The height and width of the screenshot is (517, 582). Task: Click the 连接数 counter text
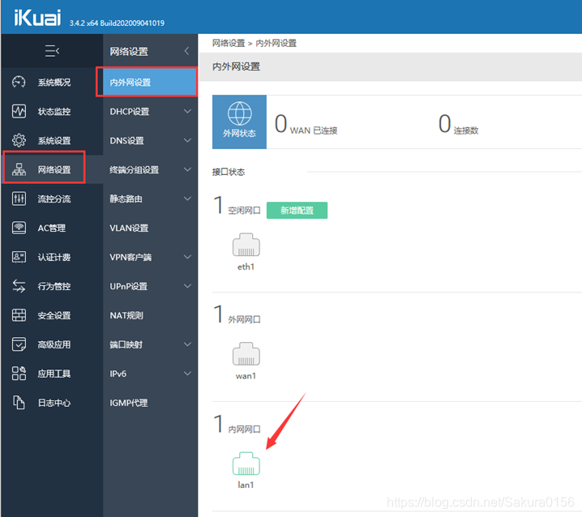coord(466,130)
